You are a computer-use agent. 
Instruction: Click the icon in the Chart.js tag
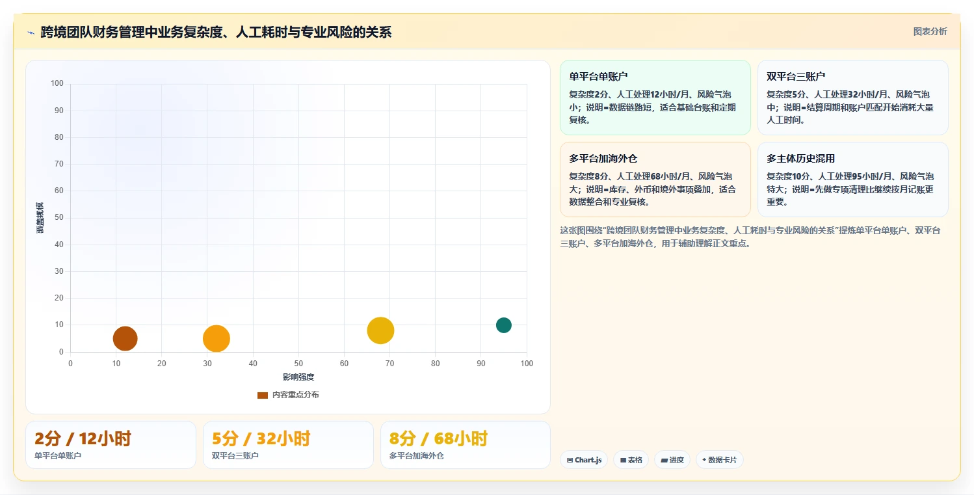coord(570,460)
